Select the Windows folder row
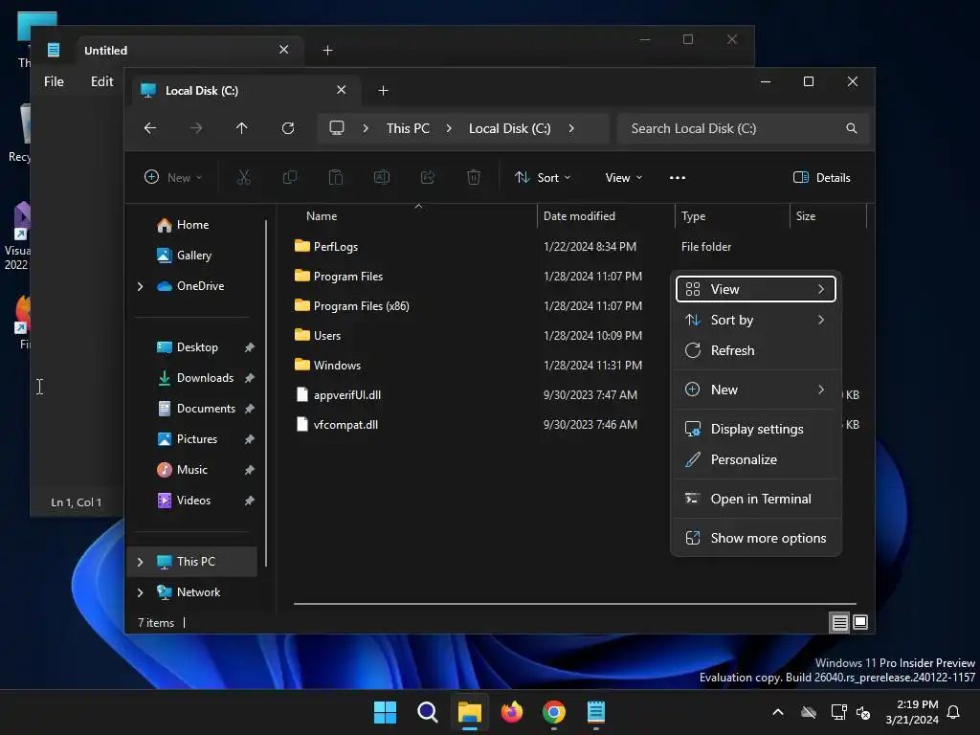The width and height of the screenshot is (980, 735). 337,366
